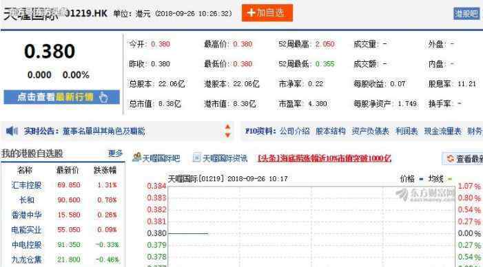Open 公司介绍 in F10 materials
This screenshot has height=267, width=483.
click(294, 131)
